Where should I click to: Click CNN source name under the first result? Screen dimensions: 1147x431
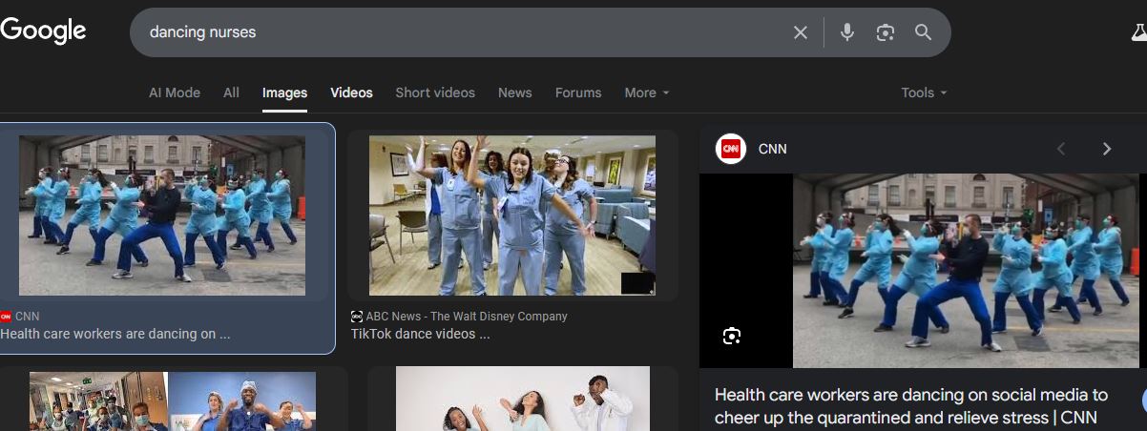28,317
